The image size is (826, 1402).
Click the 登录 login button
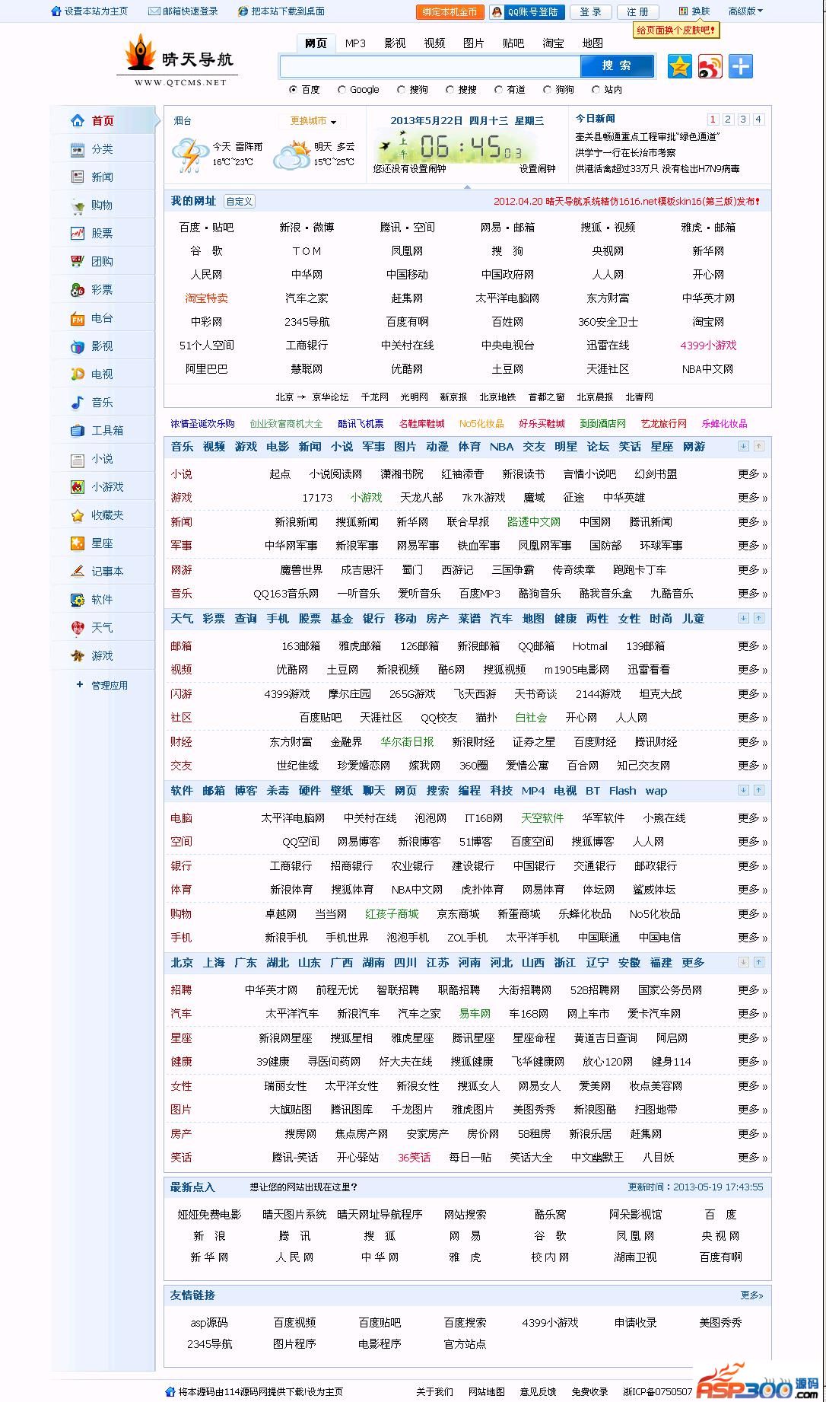coord(590,11)
